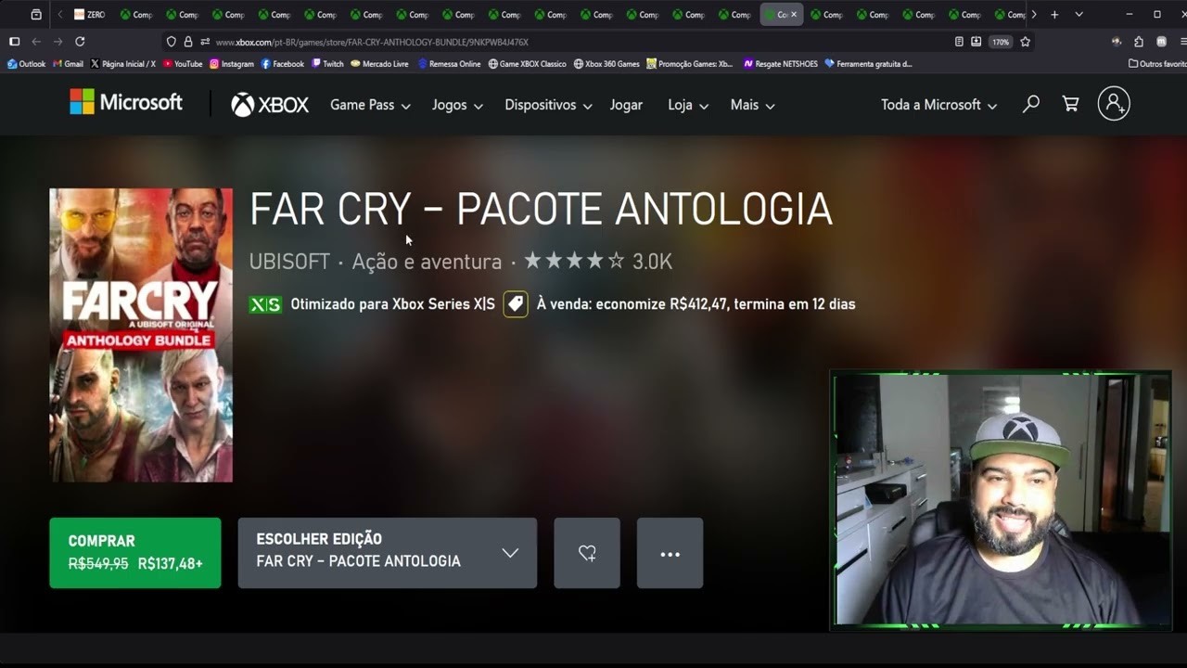The height and width of the screenshot is (668, 1187).
Task: Open Gmail bookmark
Action: (x=68, y=64)
